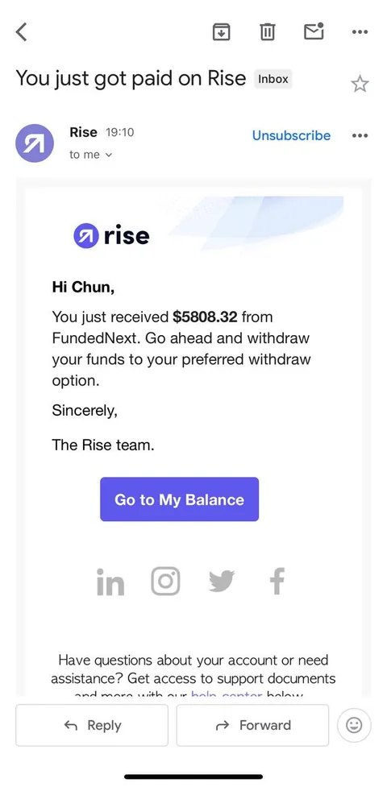The width and height of the screenshot is (387, 787).
Task: Add emoji reaction with smiley icon
Action: 354,725
